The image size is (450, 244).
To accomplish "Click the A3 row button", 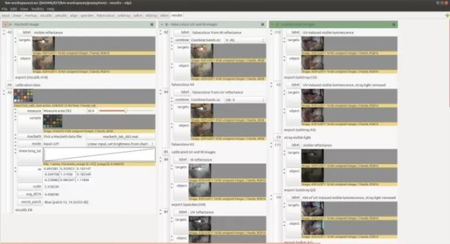I will (10, 32).
